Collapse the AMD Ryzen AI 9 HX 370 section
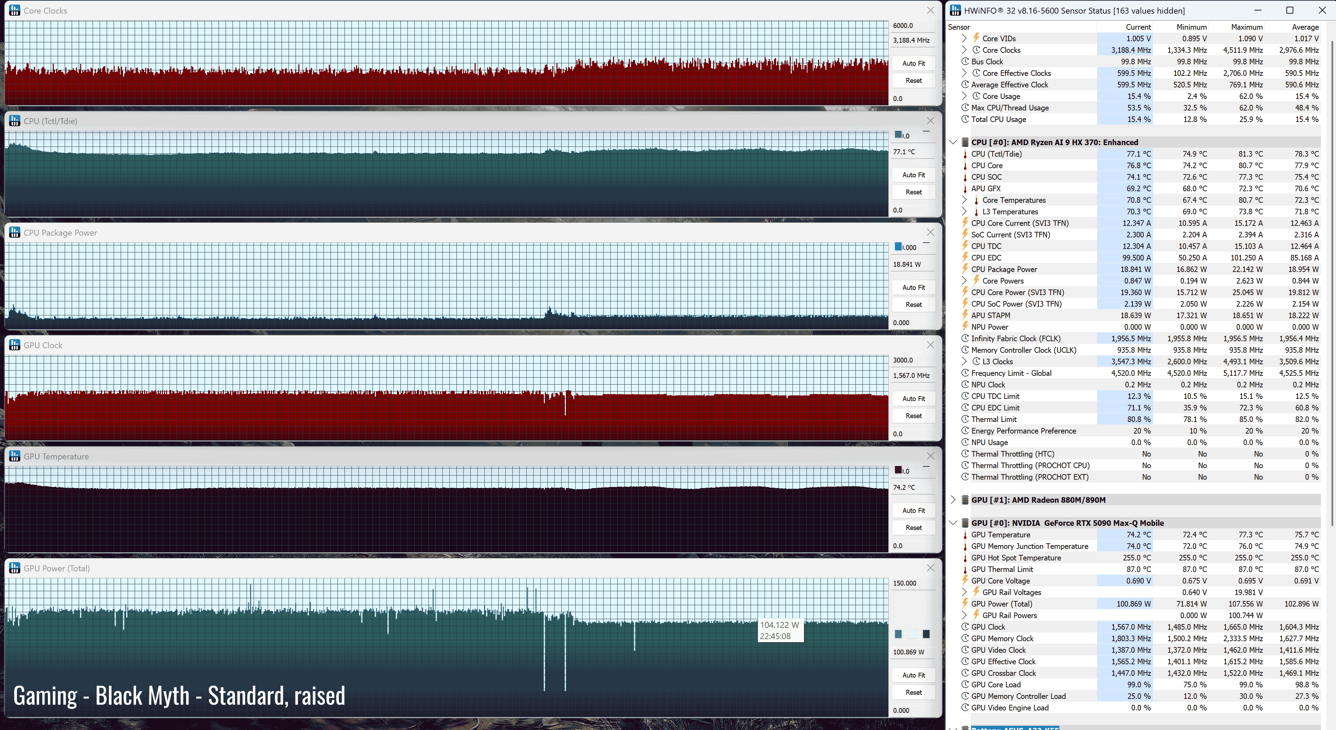Screen dimensions: 1336x730 click(x=953, y=142)
